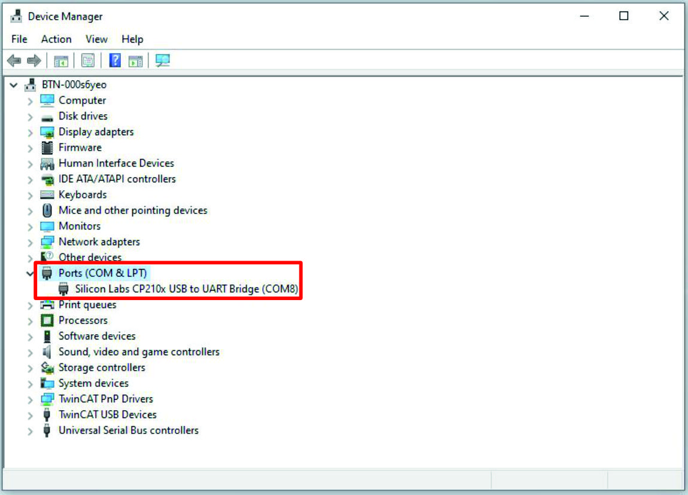This screenshot has width=688, height=495.
Task: Click the Mice and other pointing devices icon
Action: [x=47, y=210]
